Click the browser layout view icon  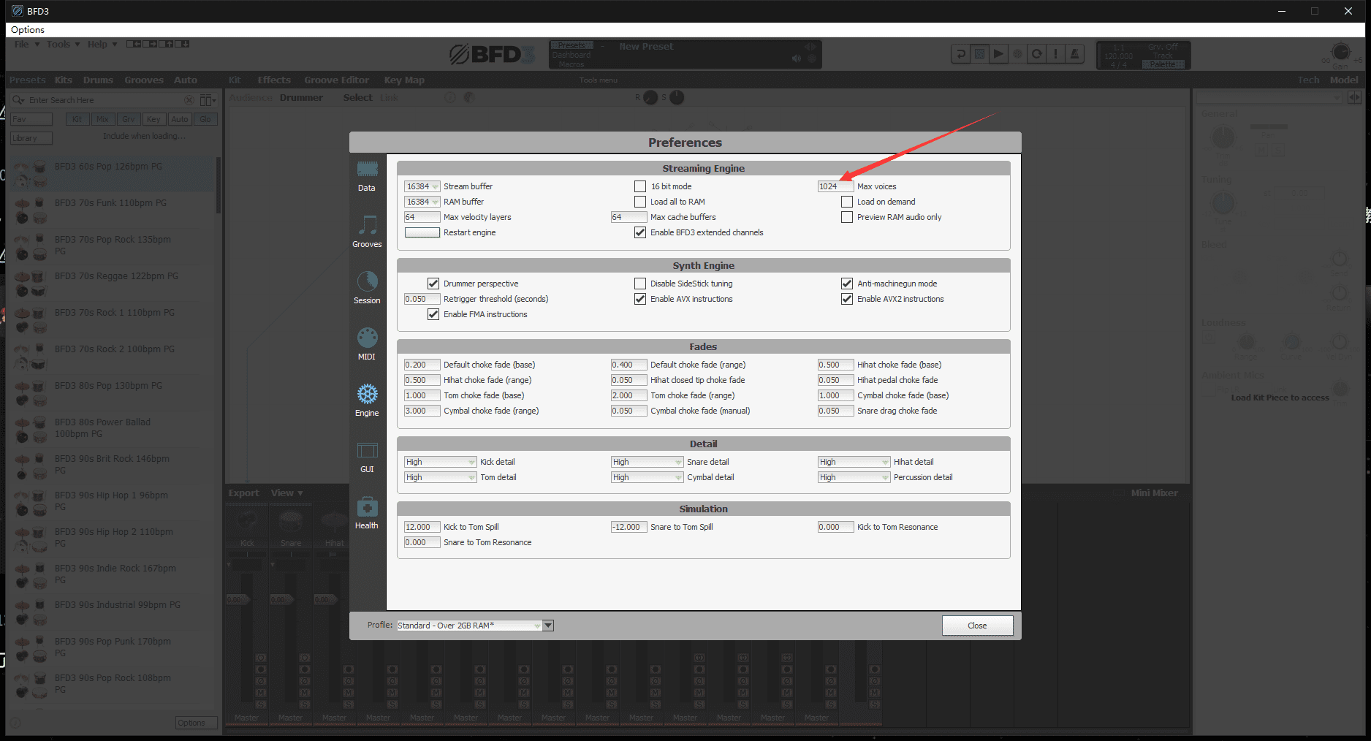pyautogui.click(x=208, y=100)
